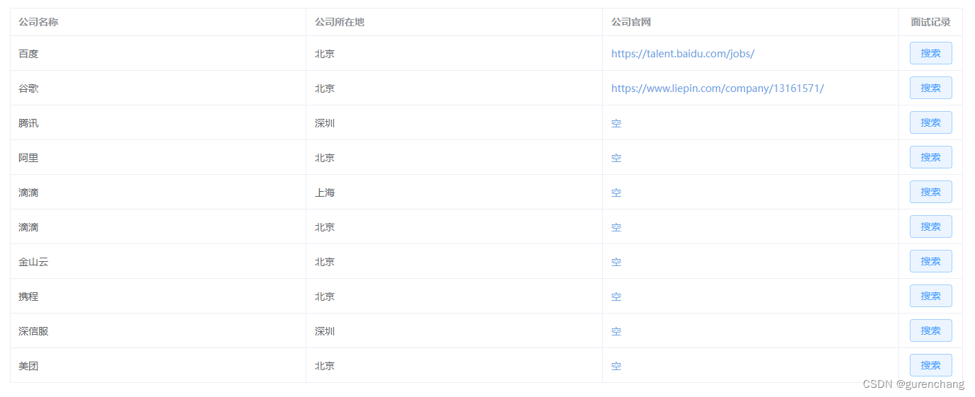
Task: Click the 面试记录 column header
Action: pyautogui.click(x=930, y=22)
